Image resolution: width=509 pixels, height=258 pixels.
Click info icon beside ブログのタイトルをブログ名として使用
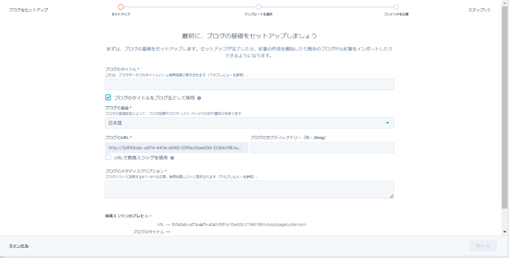pyautogui.click(x=199, y=98)
